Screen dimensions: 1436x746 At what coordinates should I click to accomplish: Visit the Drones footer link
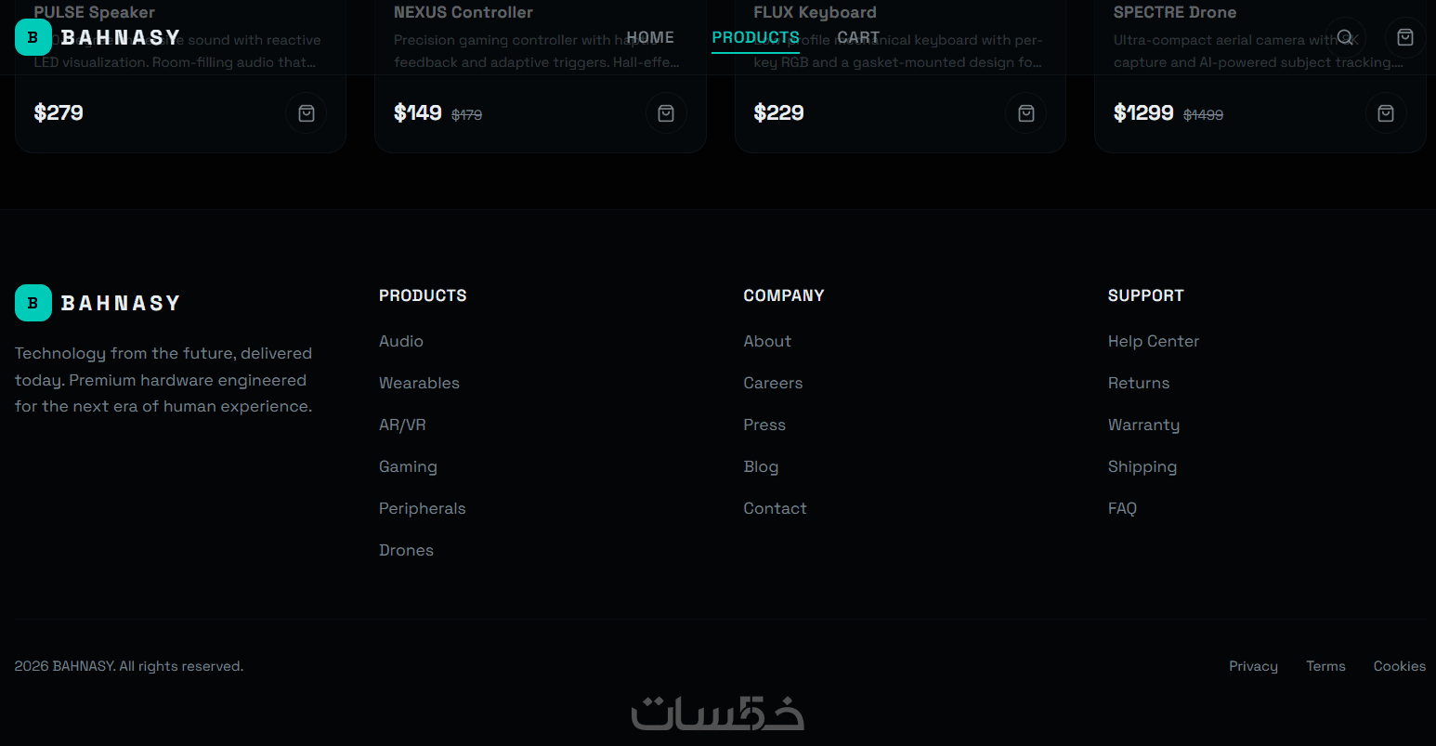tap(406, 550)
